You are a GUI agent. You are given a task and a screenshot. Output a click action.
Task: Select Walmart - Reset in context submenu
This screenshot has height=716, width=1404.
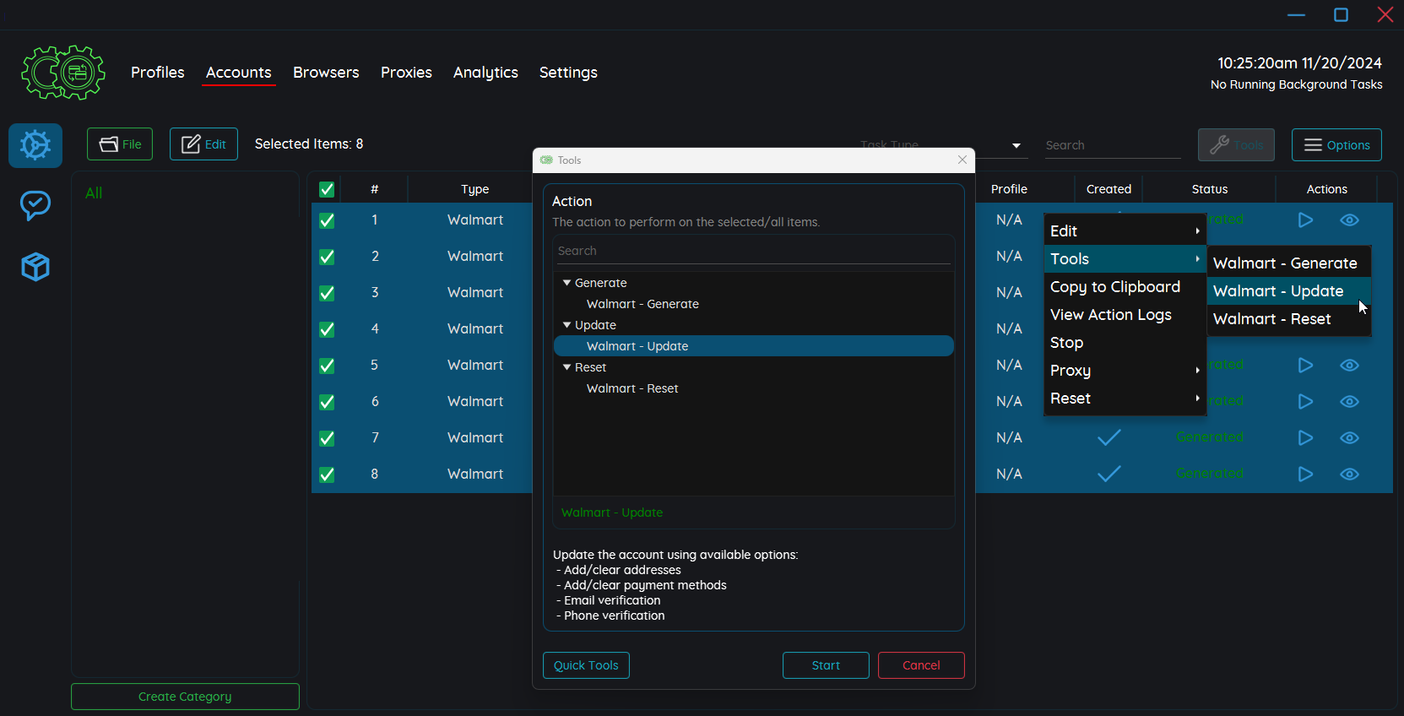tap(1271, 319)
